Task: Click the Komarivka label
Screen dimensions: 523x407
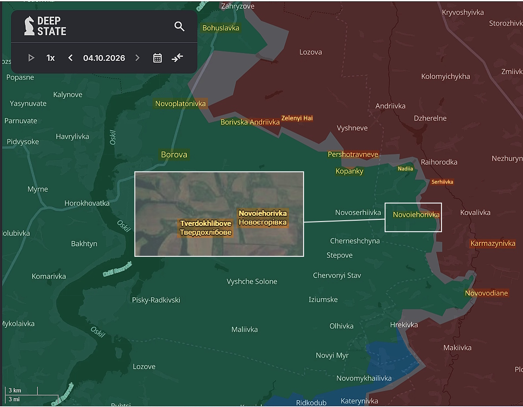Action: (x=49, y=276)
